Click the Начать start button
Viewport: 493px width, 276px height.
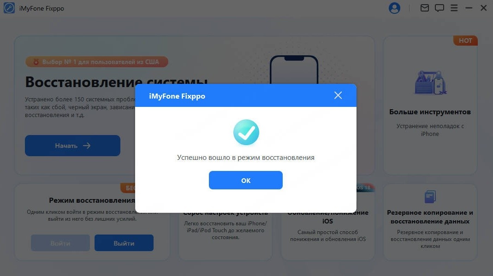pyautogui.click(x=72, y=146)
